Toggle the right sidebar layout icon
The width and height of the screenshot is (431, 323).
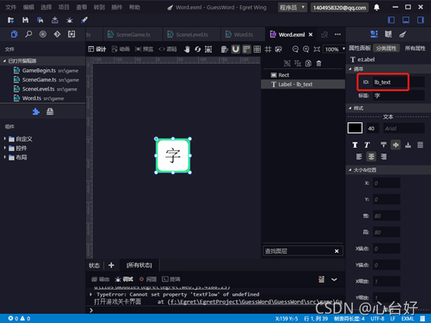click(421, 20)
